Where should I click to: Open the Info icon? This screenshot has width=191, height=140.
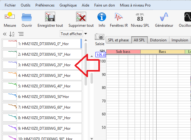point(102,17)
